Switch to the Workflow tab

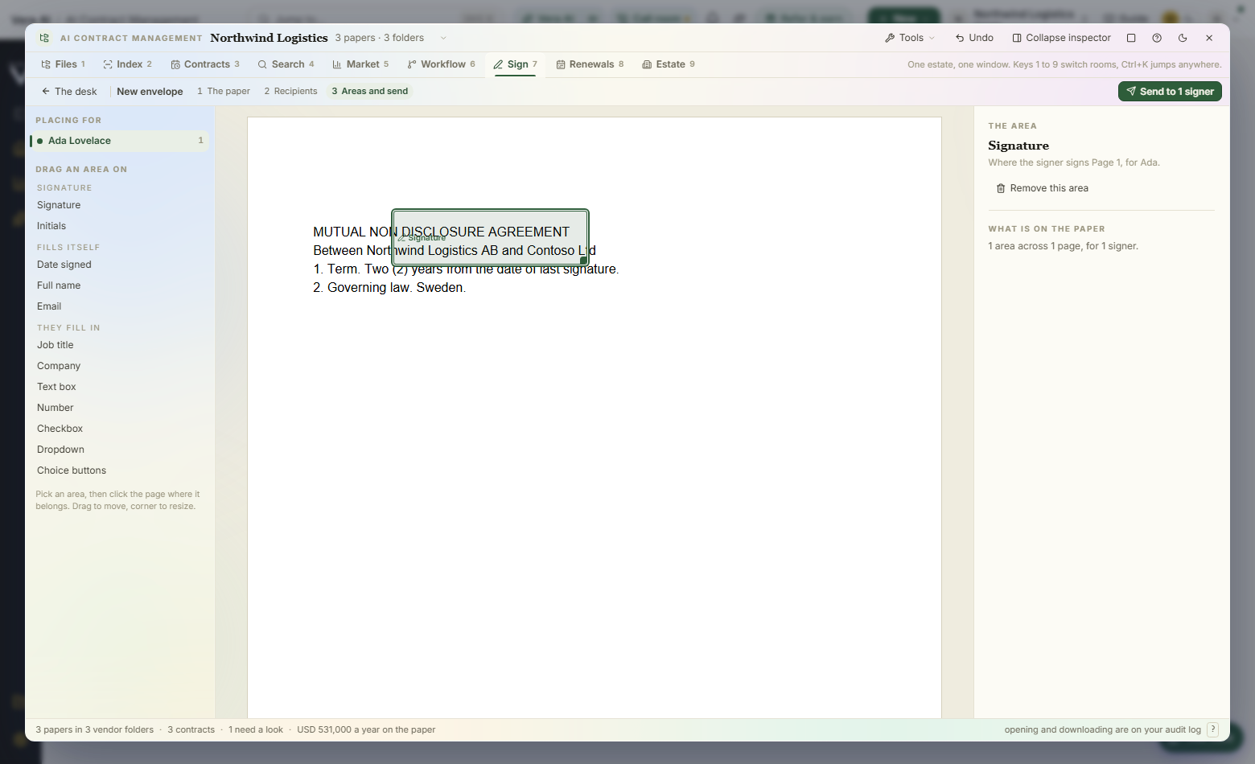[441, 64]
